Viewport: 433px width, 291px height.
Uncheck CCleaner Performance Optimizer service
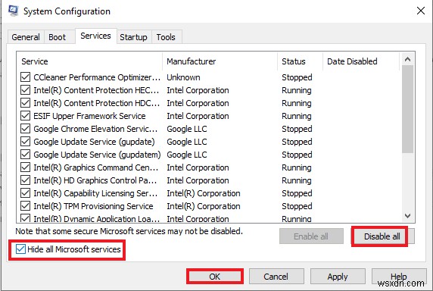pos(26,77)
